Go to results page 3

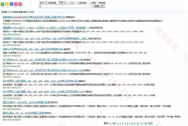[120, 123]
